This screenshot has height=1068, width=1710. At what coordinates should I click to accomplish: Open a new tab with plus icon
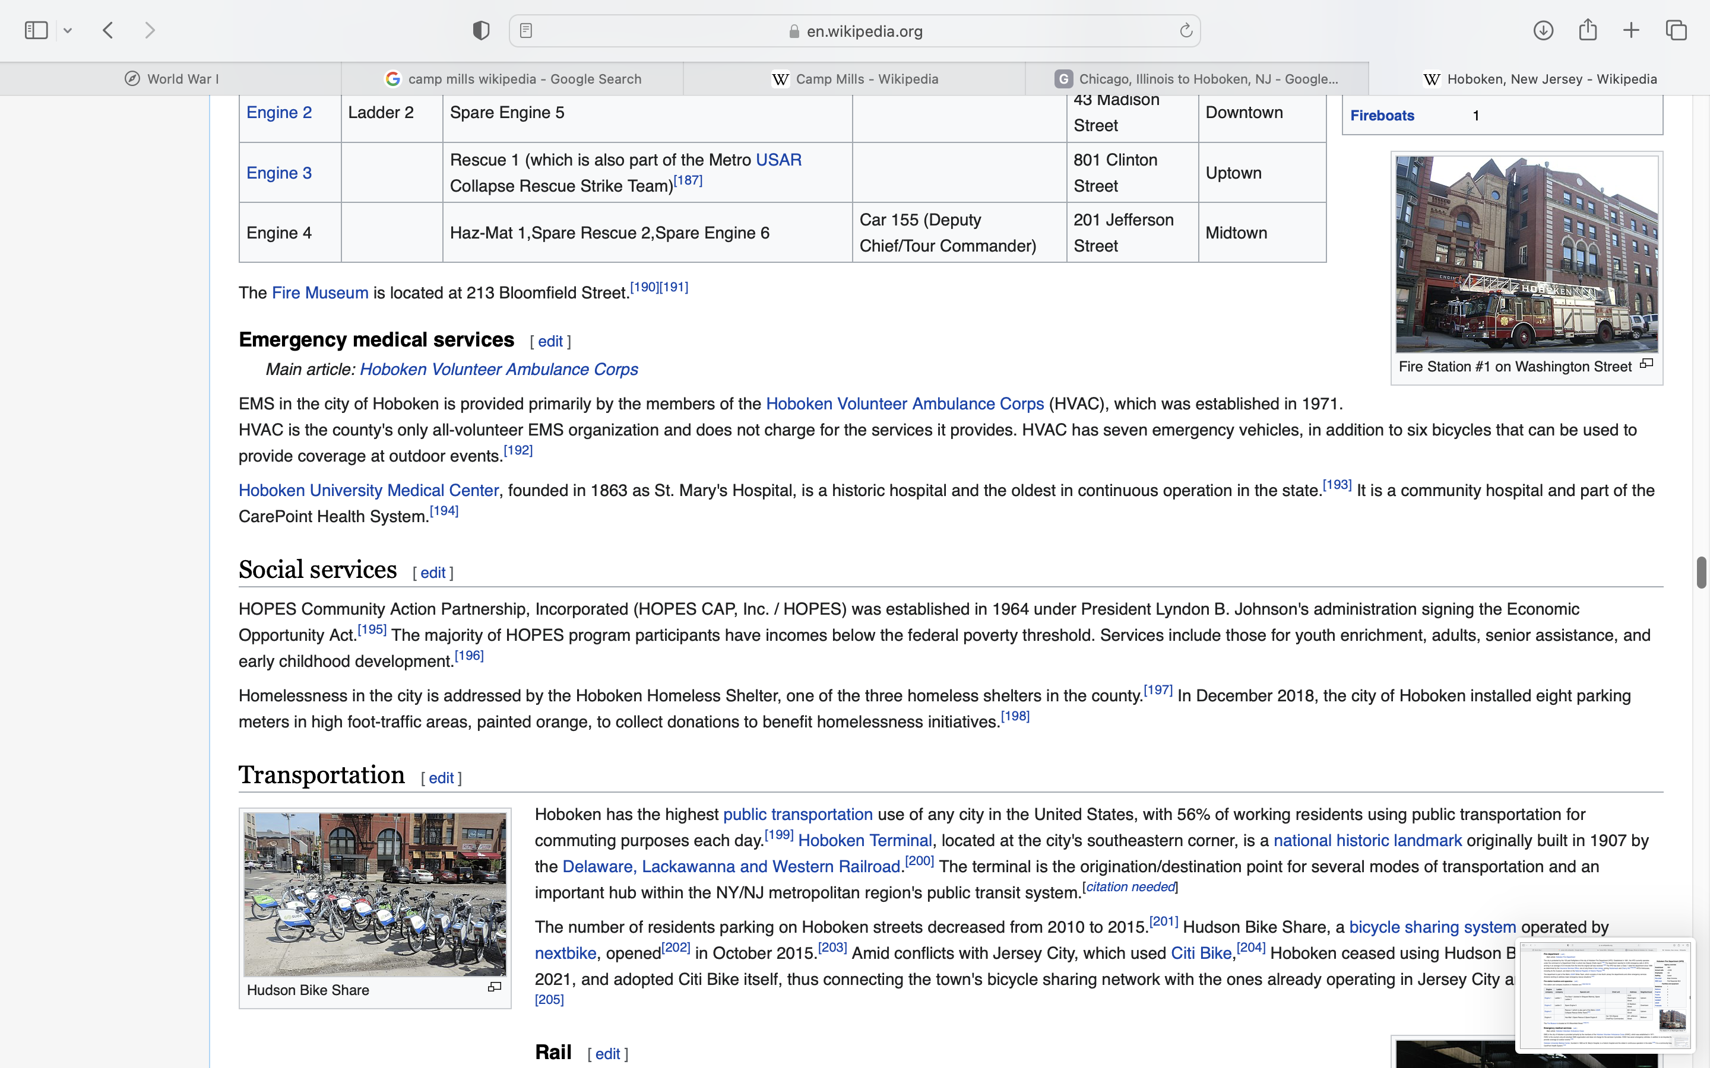click(x=1632, y=30)
